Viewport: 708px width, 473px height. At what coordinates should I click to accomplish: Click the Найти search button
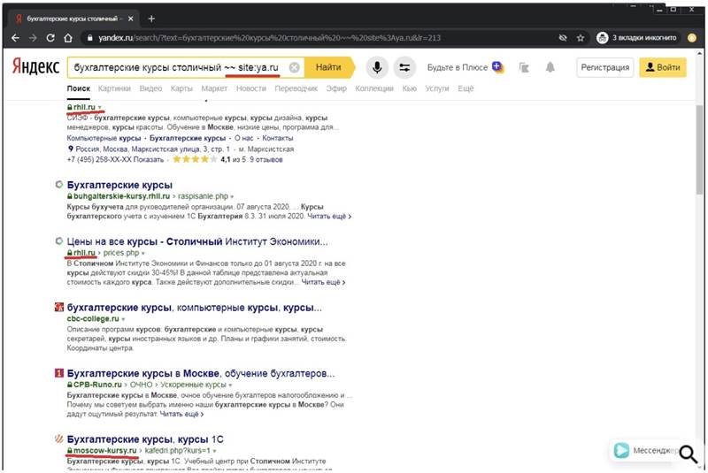(x=328, y=67)
